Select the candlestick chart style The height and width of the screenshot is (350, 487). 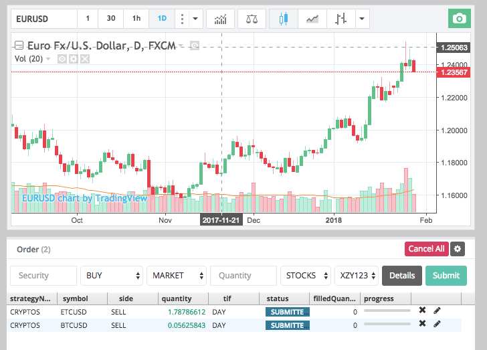tap(283, 18)
